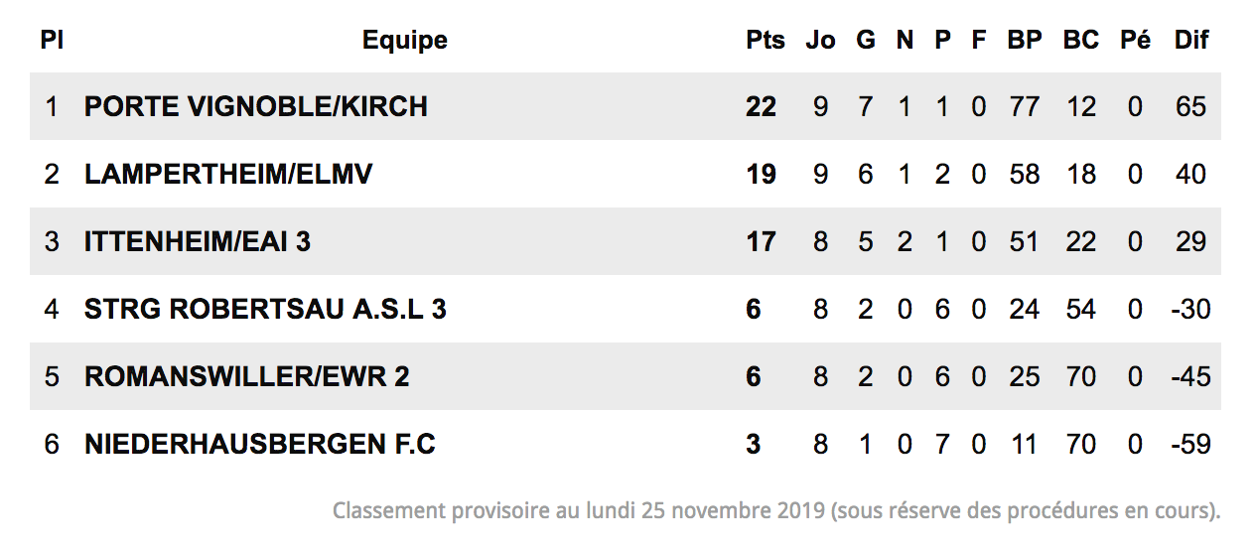Viewport: 1255px width, 550px height.
Task: Click the PORTE VIGNOBLE/KIRCH team name
Action: point(255,106)
